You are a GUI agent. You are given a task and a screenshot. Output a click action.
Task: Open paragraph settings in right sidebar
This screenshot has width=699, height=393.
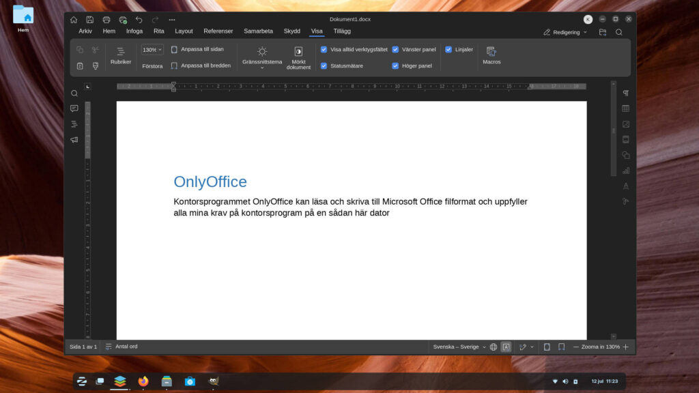[625, 93]
